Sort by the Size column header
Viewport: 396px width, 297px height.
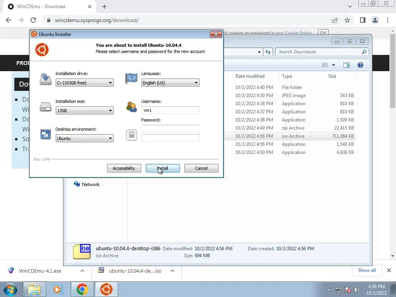(x=332, y=76)
